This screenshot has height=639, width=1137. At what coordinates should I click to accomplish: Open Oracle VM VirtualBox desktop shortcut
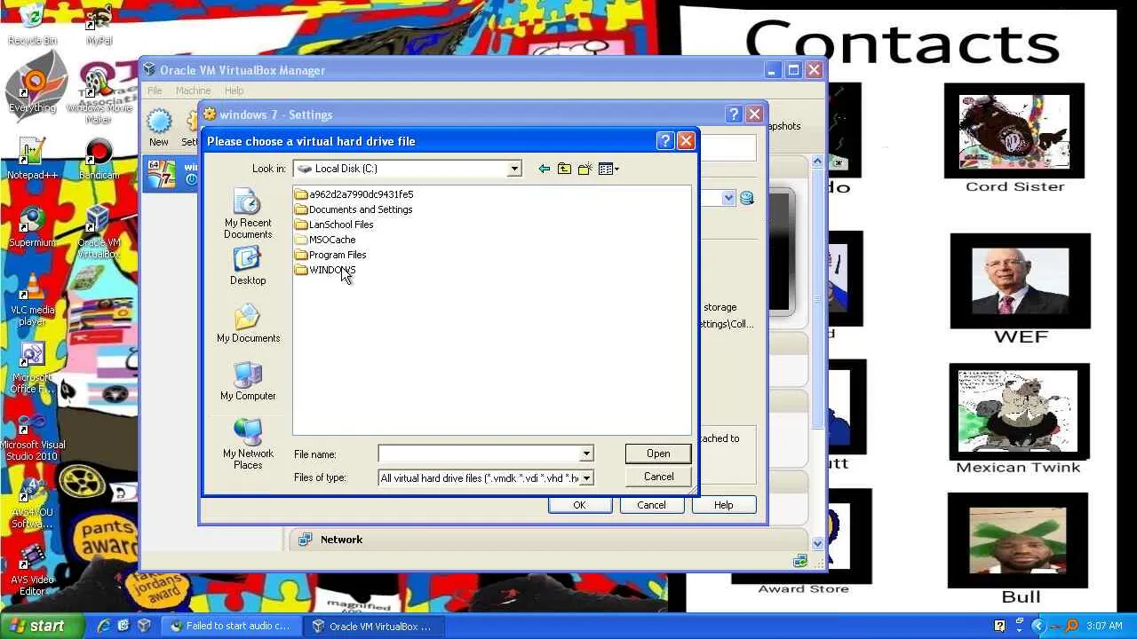coord(99,233)
